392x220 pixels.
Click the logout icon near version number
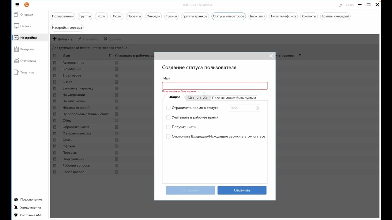click(x=341, y=5)
